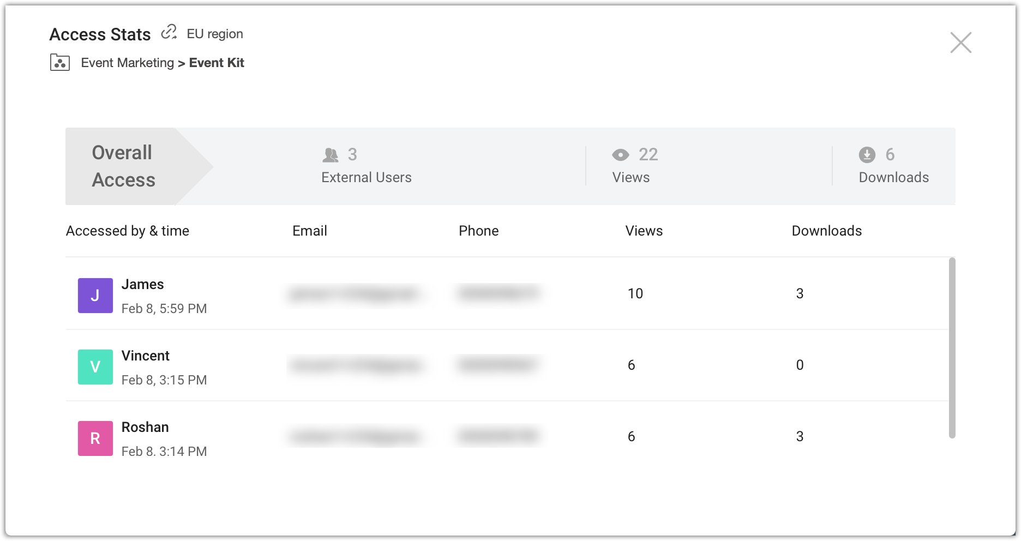Click the external share link icon
This screenshot has width=1021, height=541.
[169, 33]
